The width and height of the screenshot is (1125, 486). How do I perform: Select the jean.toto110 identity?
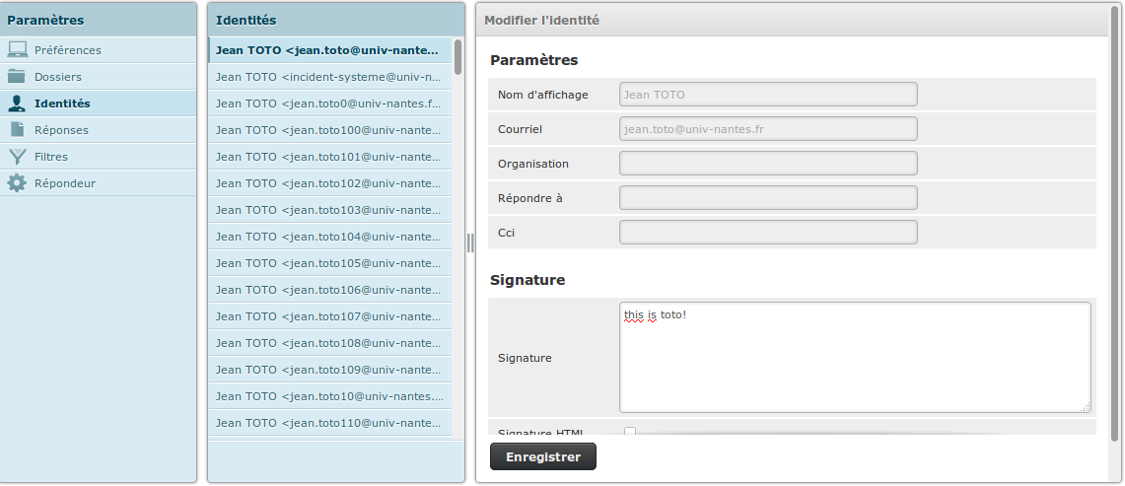pyautogui.click(x=330, y=423)
